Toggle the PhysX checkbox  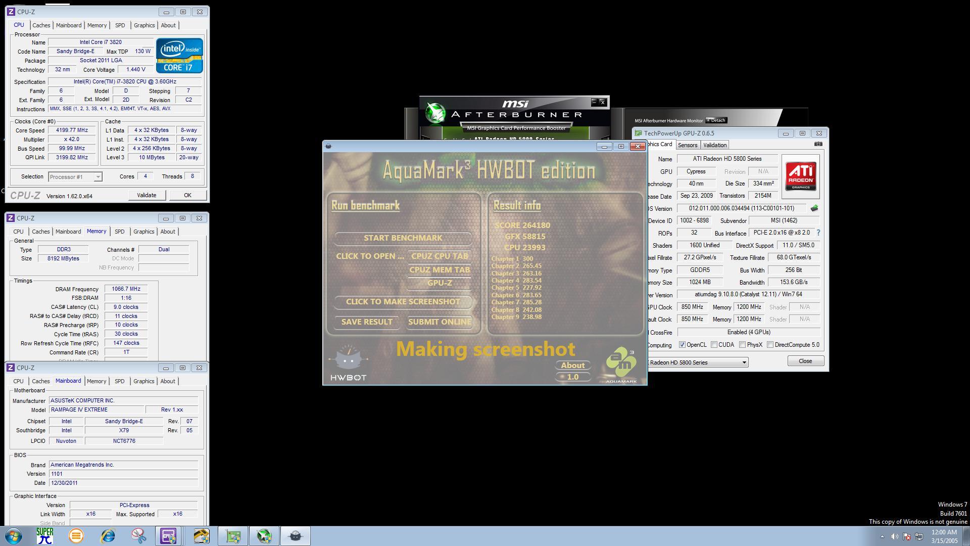pyautogui.click(x=742, y=345)
